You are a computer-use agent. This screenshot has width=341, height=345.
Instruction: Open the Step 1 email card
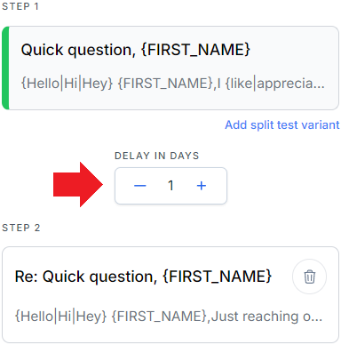point(170,68)
